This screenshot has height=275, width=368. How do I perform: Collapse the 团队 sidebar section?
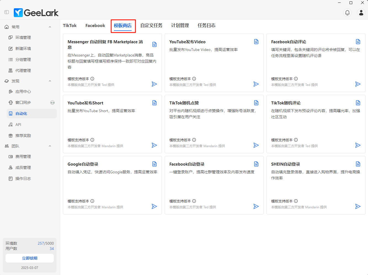pyautogui.click(x=50, y=146)
